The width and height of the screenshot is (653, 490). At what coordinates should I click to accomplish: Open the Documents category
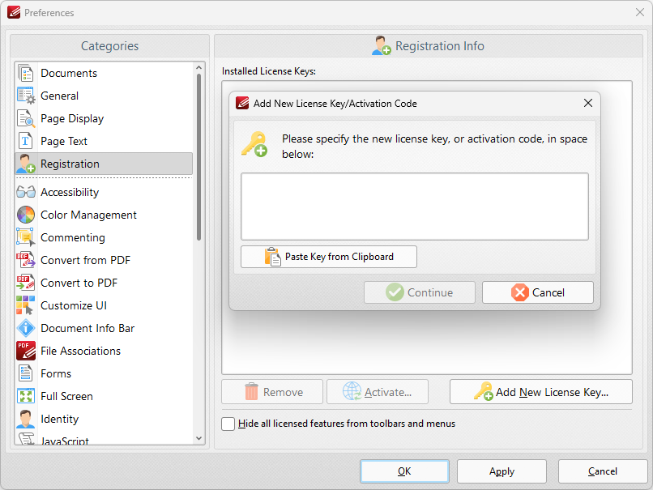click(x=104, y=73)
